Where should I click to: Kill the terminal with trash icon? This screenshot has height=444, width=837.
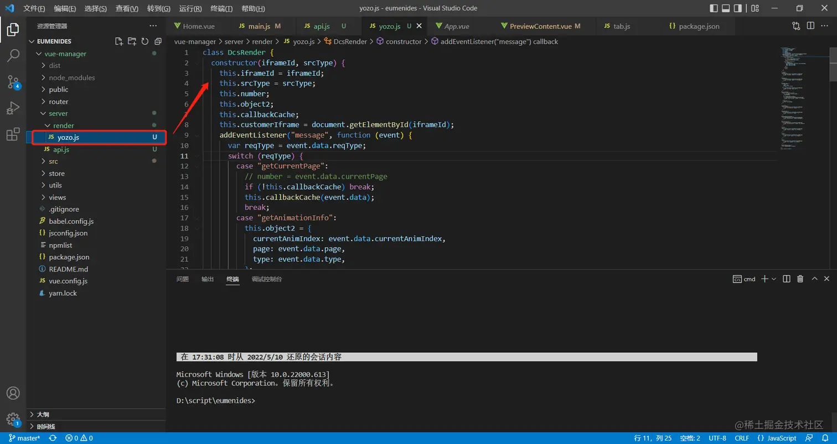pos(800,279)
